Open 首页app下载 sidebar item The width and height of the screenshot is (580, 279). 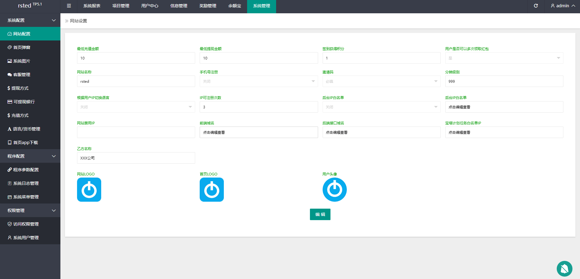(x=25, y=143)
